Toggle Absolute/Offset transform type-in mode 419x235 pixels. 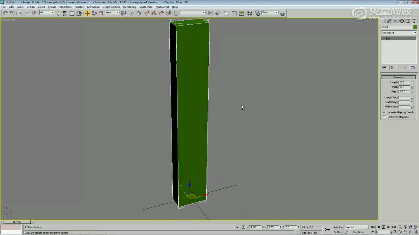coord(244,227)
